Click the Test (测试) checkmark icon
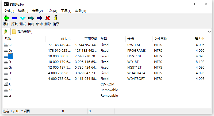This screenshot has height=116, width=214. tap(23, 18)
